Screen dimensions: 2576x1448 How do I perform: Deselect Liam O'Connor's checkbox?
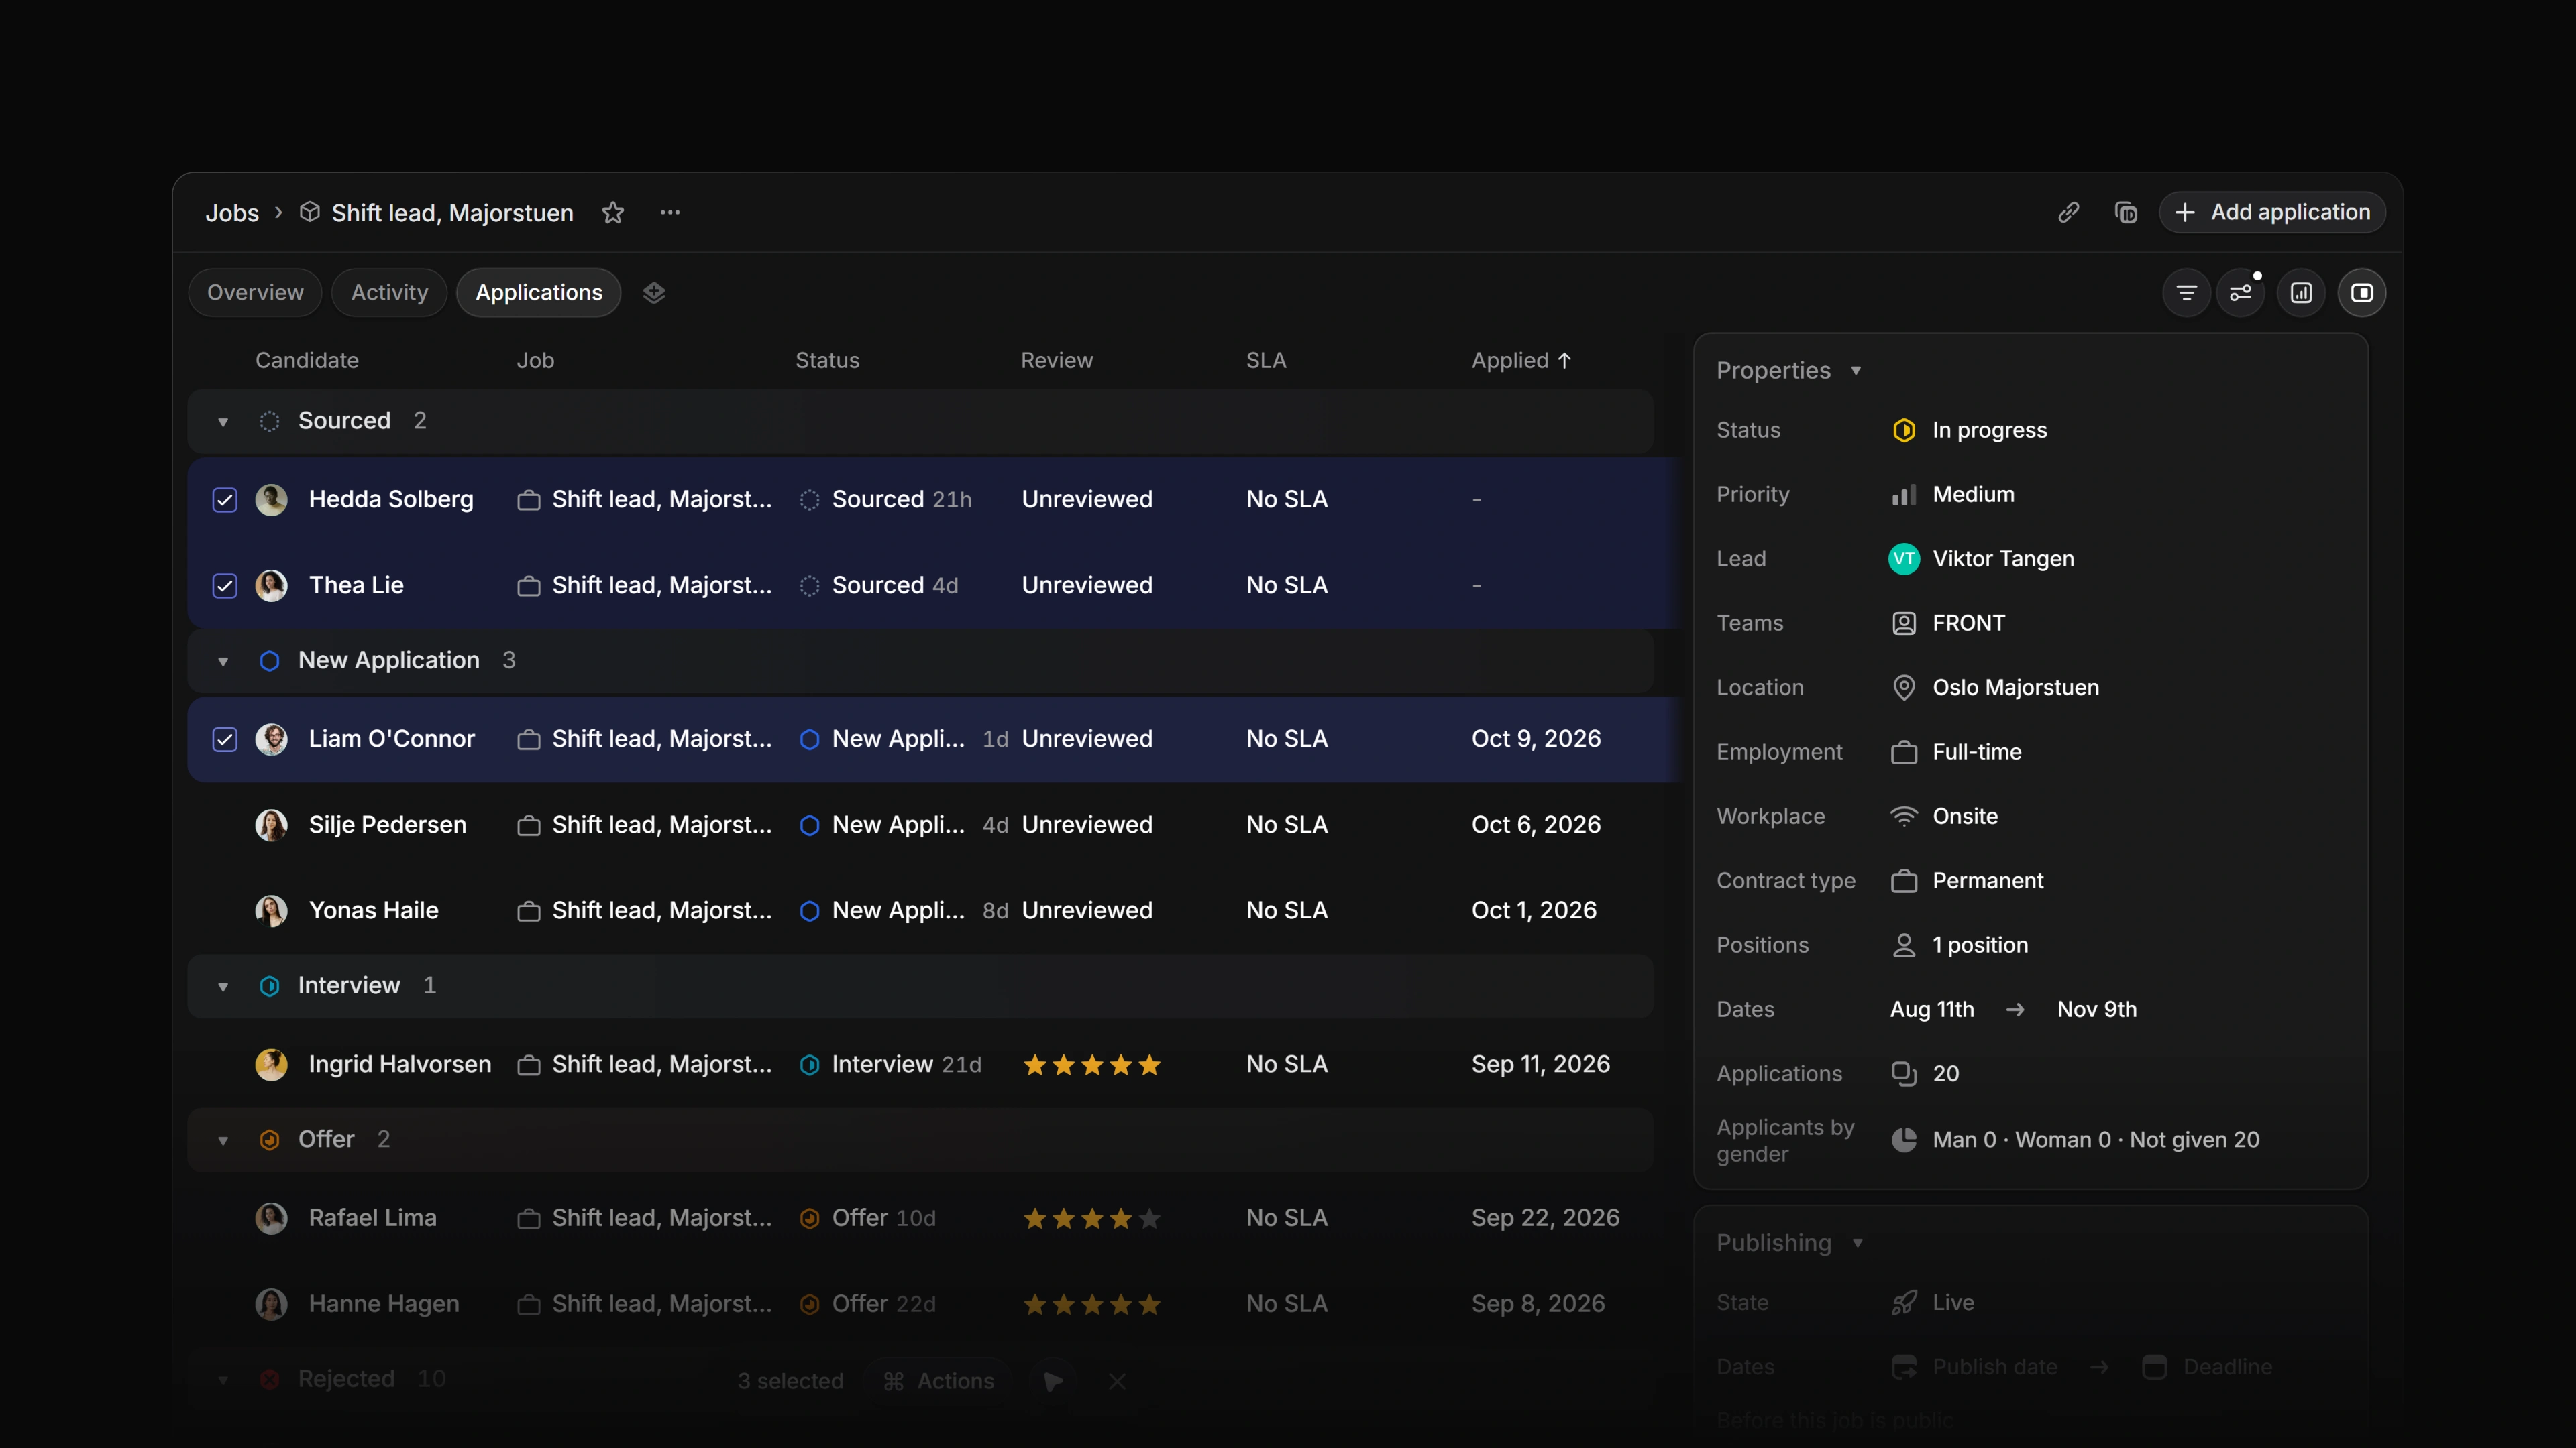click(x=225, y=739)
